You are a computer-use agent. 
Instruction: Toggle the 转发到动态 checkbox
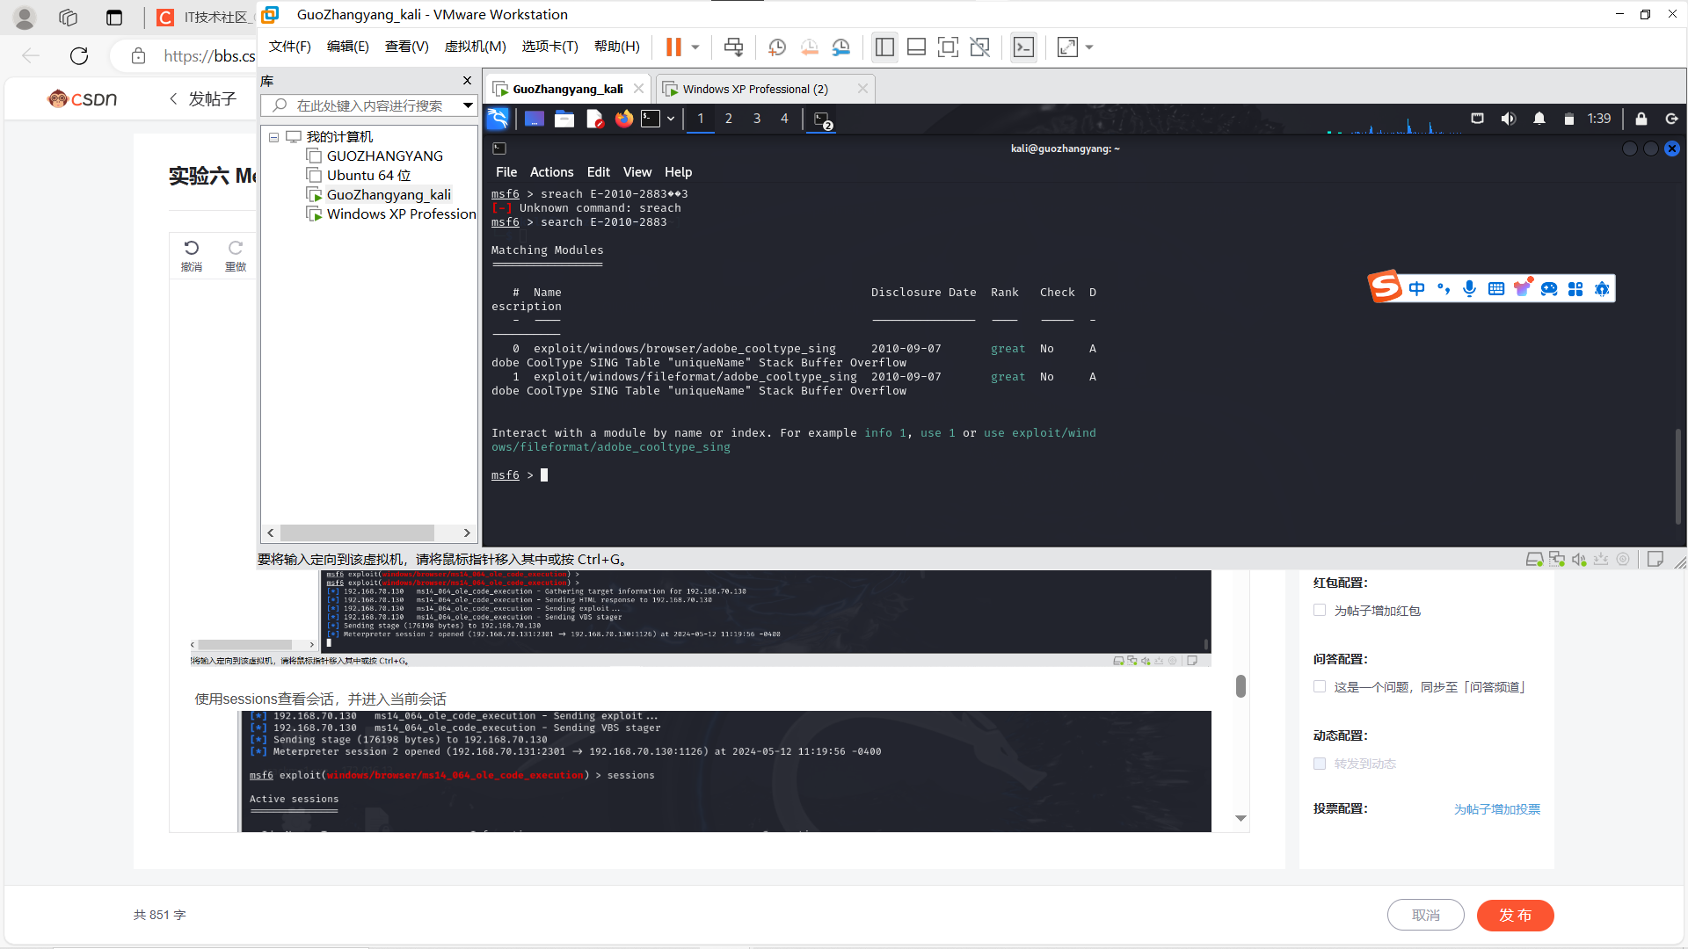pyautogui.click(x=1320, y=763)
